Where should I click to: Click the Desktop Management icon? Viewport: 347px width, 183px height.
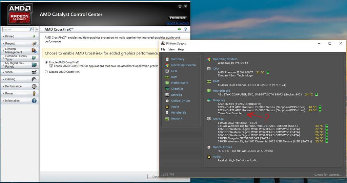pyautogui.click(x=34, y=51)
